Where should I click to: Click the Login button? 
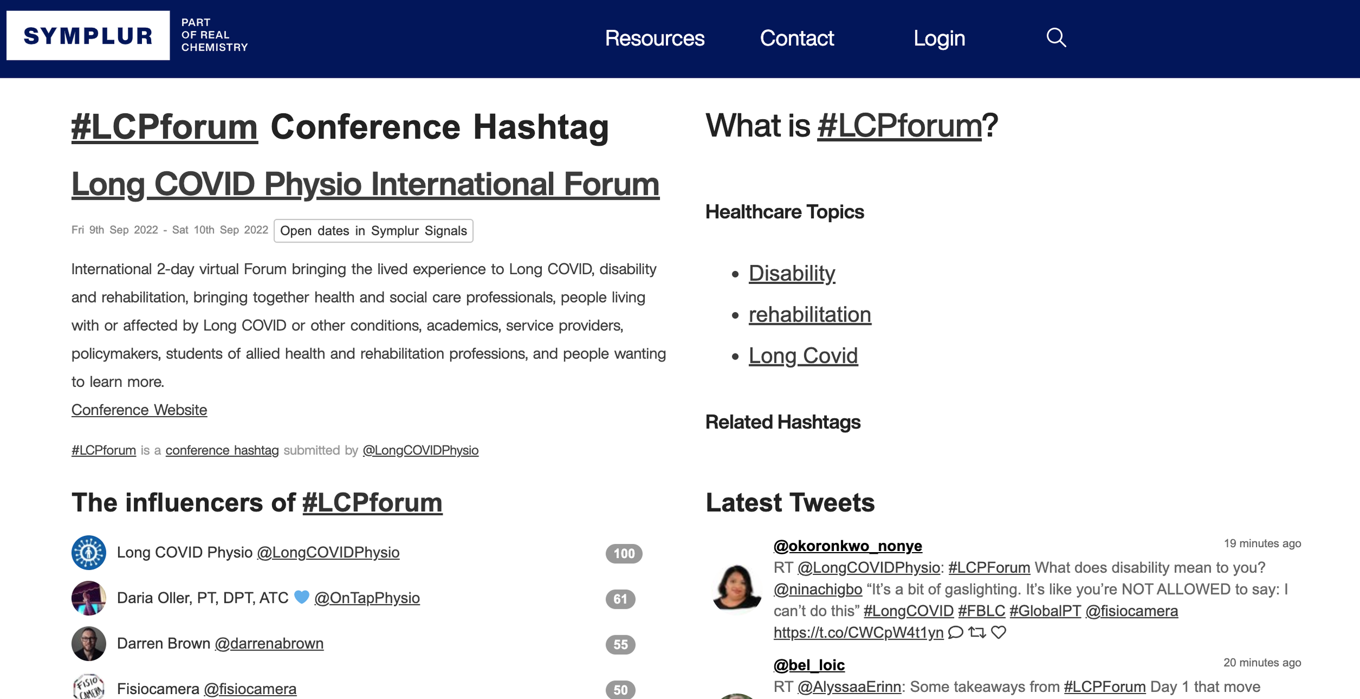coord(938,36)
